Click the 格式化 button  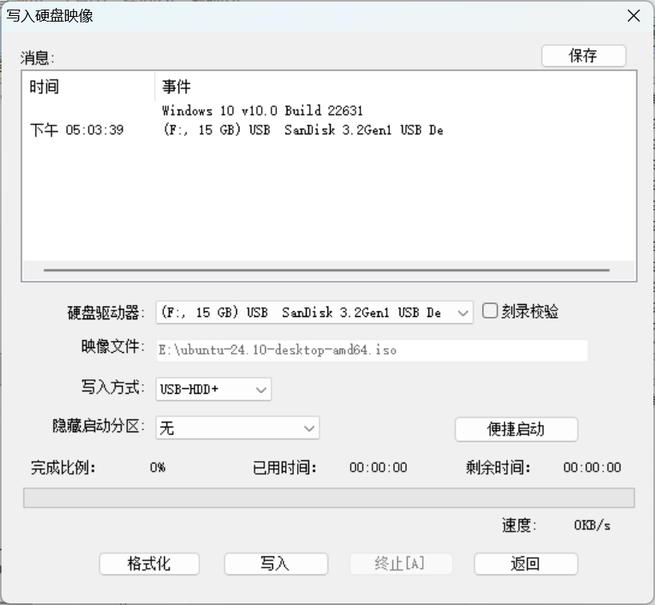tap(149, 563)
